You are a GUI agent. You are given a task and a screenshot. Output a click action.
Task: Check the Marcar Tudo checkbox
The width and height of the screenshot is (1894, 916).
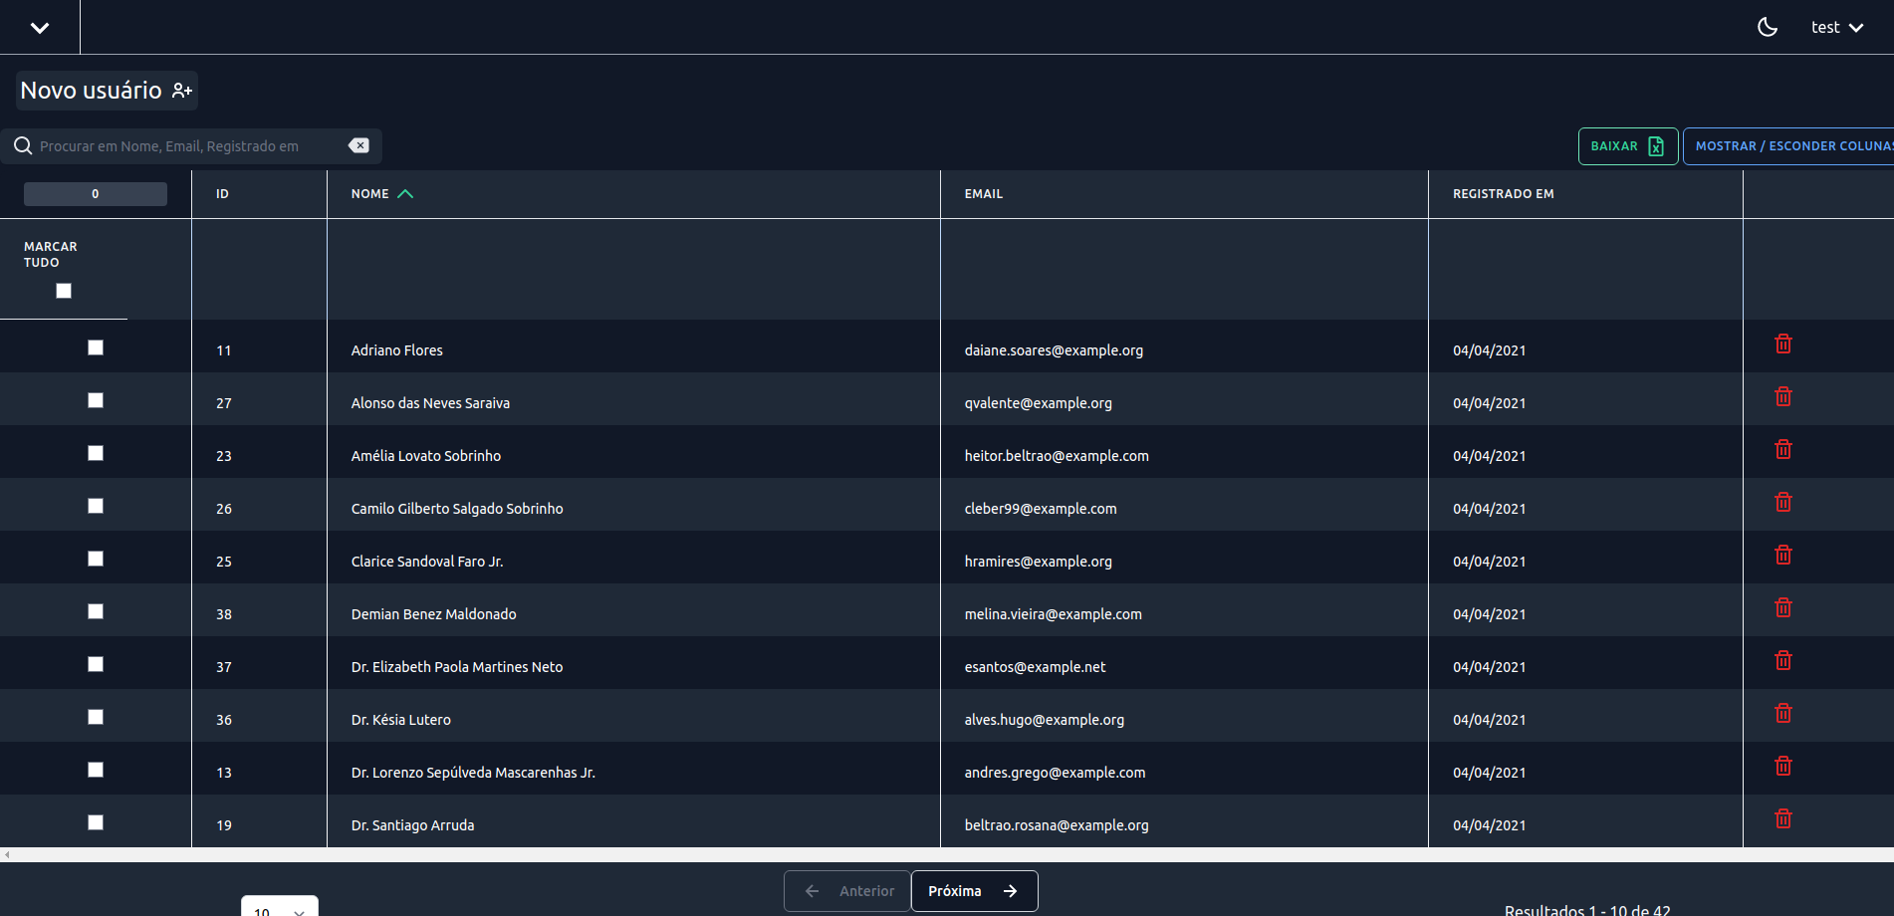(x=64, y=291)
